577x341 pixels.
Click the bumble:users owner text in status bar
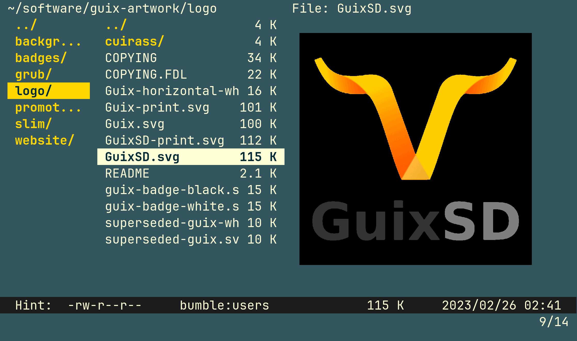(x=224, y=305)
